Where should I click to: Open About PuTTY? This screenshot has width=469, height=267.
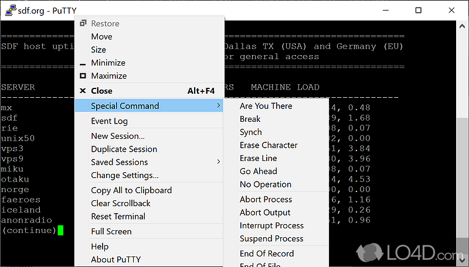pos(115,259)
